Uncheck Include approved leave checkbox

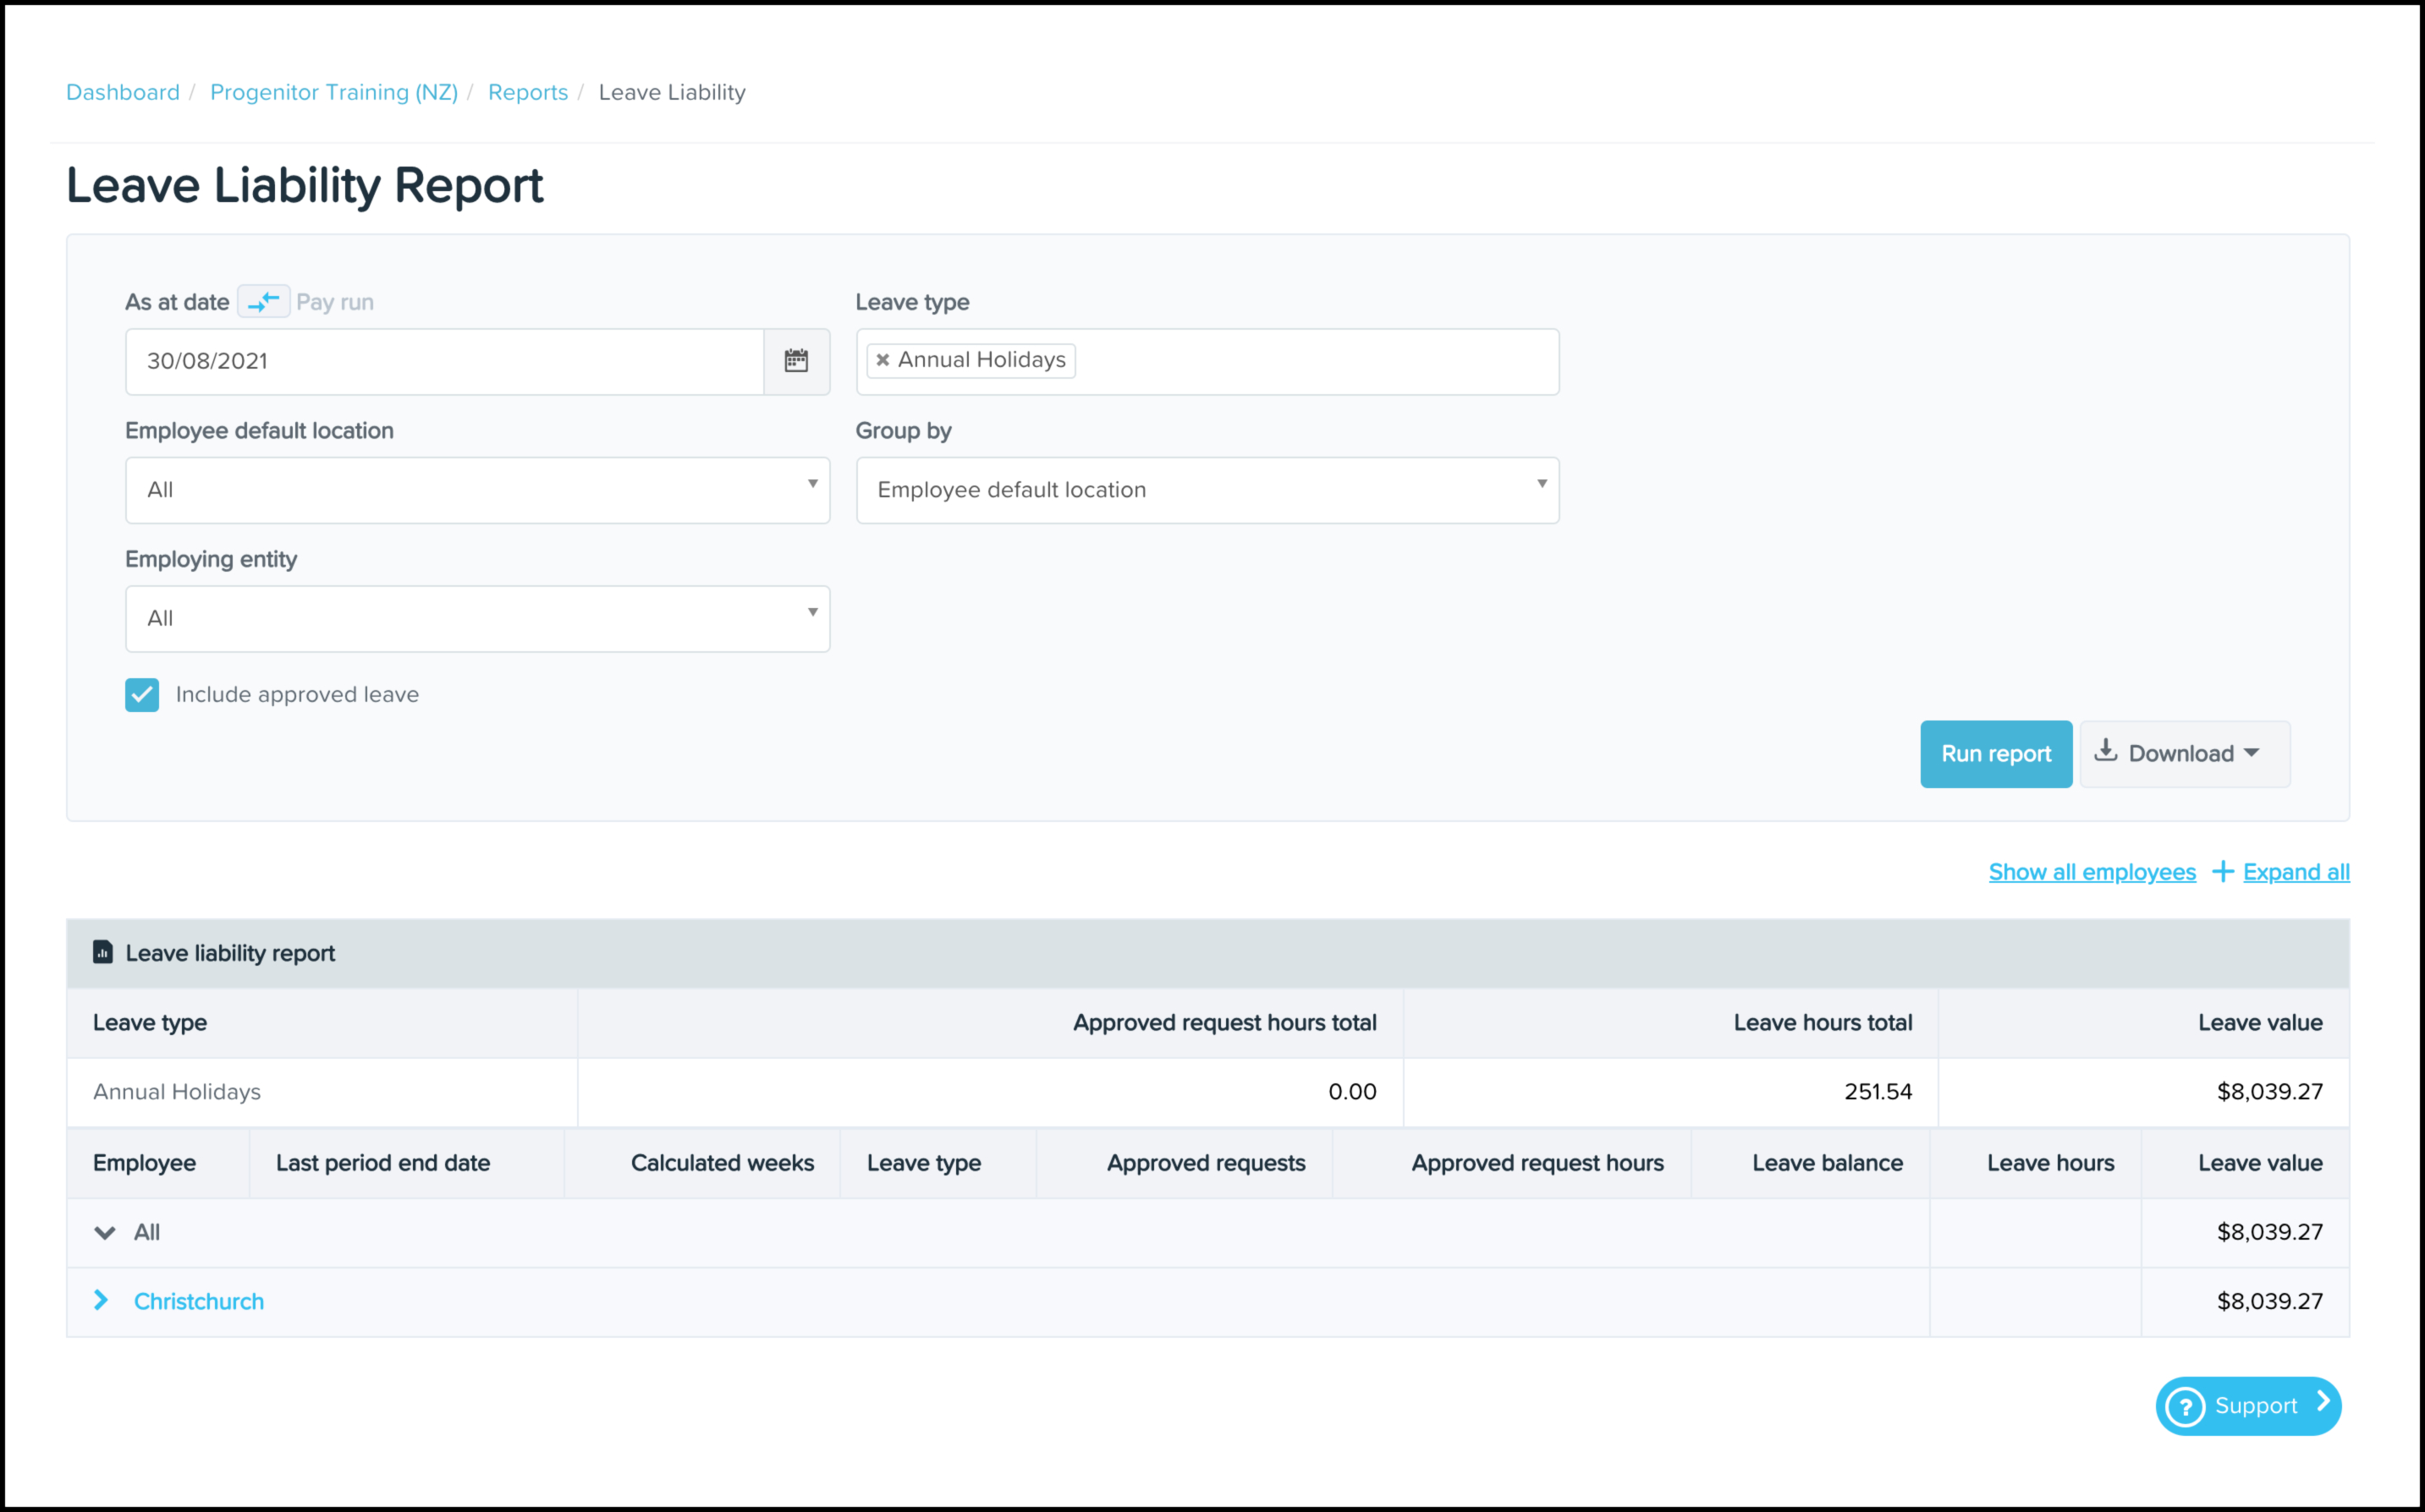tap(142, 695)
